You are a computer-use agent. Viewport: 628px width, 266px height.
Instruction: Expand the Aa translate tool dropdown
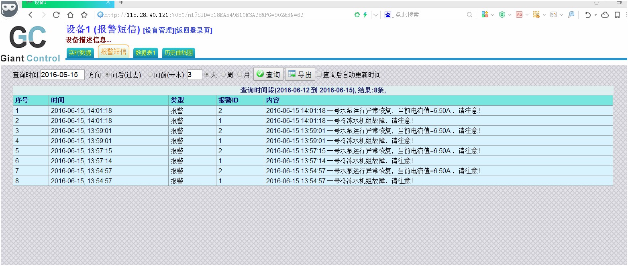pos(526,15)
